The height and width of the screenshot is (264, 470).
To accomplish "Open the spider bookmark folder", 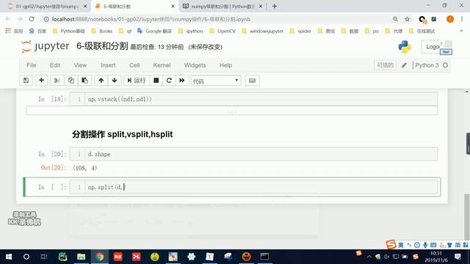I will point(301,31).
